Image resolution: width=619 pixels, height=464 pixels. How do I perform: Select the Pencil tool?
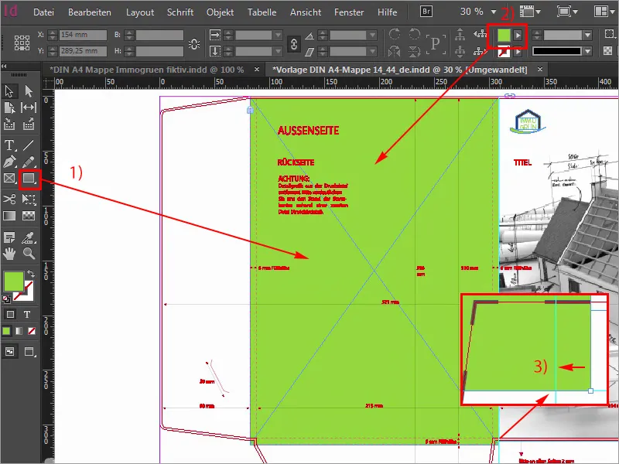click(x=29, y=162)
